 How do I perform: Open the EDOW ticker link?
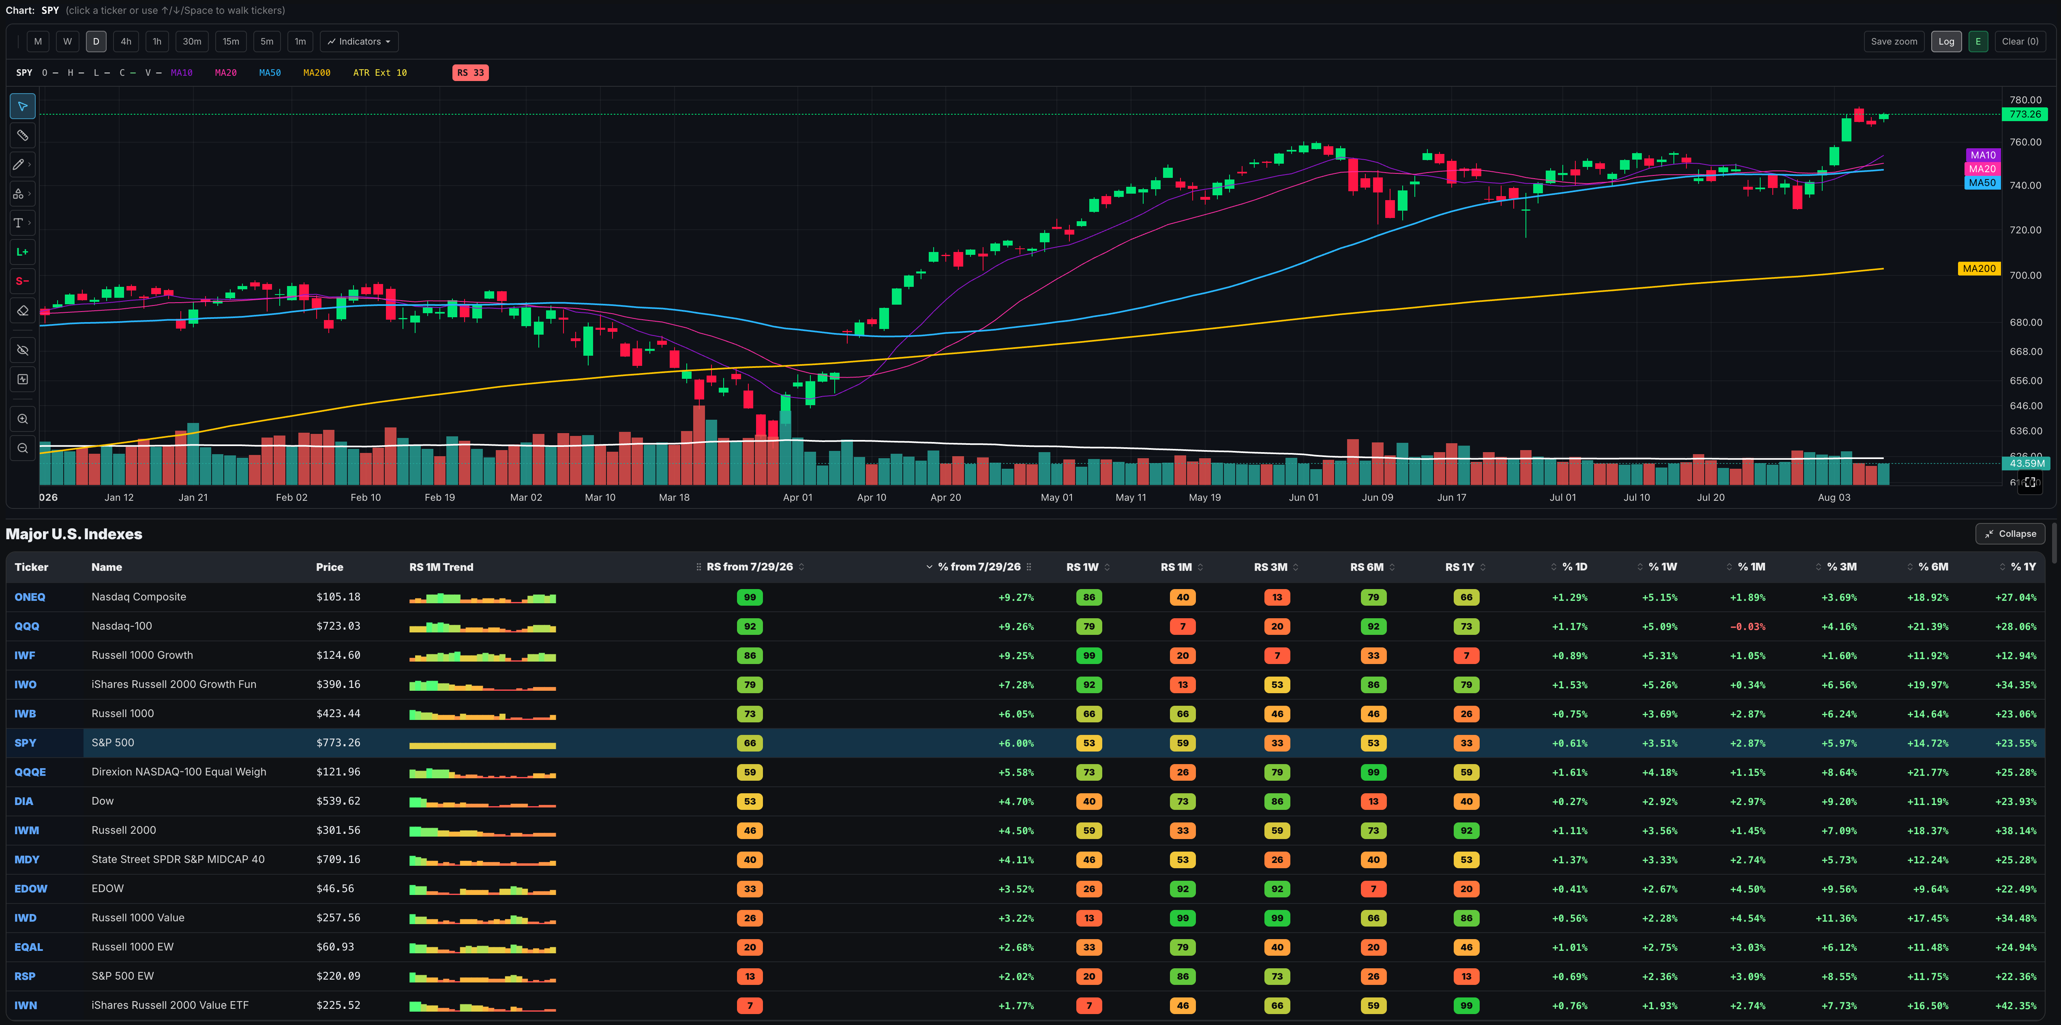(30, 888)
